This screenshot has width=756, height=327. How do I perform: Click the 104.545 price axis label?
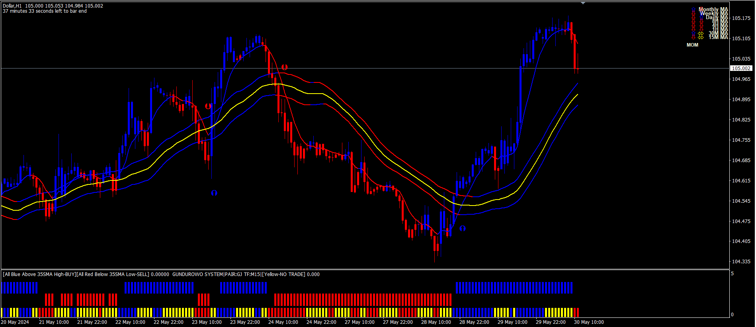tap(741, 201)
